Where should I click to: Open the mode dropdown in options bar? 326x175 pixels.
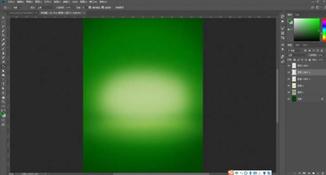[x=45, y=7]
